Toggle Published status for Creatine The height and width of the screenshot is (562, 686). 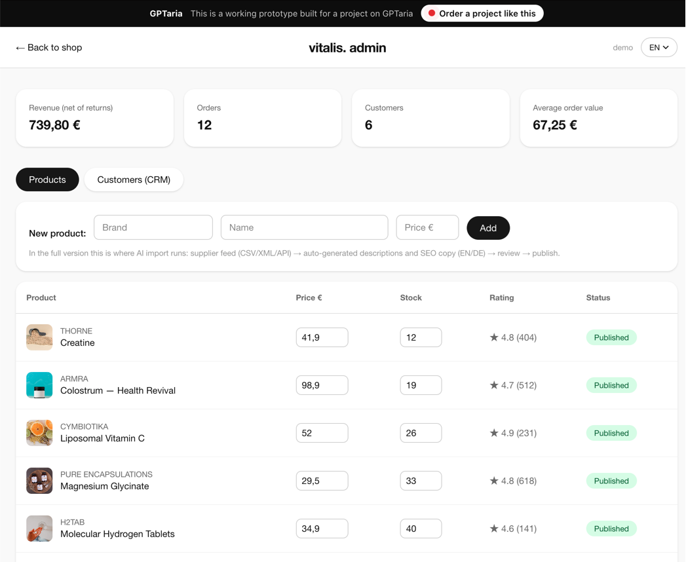(x=611, y=337)
